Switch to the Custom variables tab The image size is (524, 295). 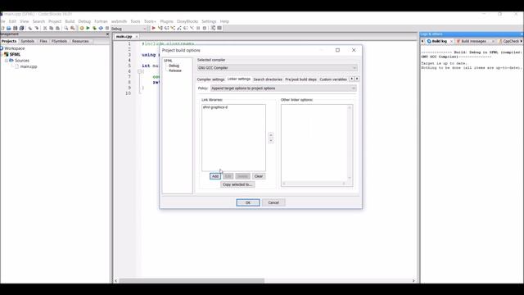tap(333, 79)
